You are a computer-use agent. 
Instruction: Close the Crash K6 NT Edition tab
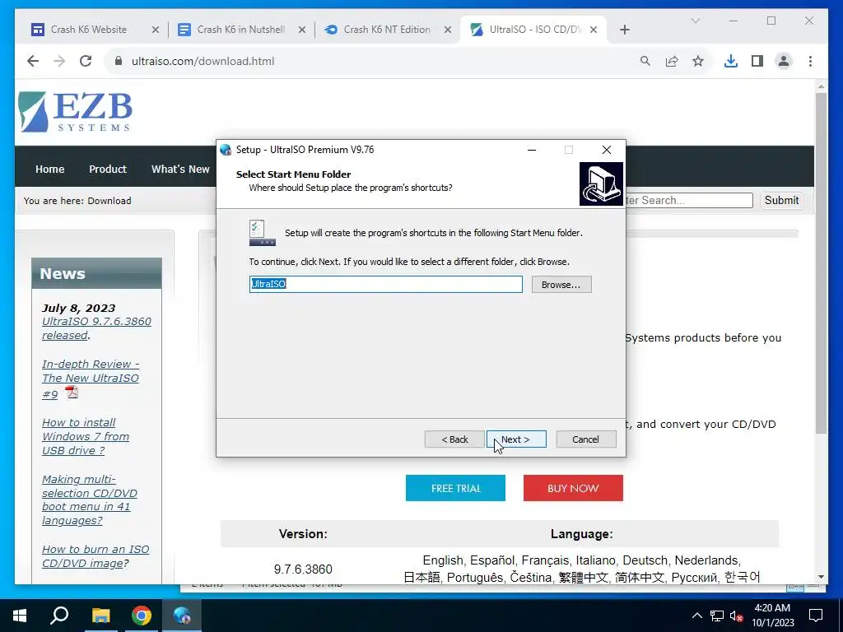click(447, 30)
